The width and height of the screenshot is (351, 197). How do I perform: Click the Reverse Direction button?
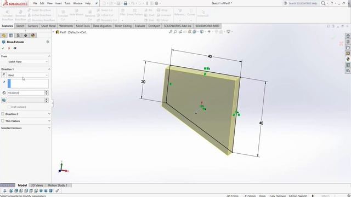click(4, 76)
